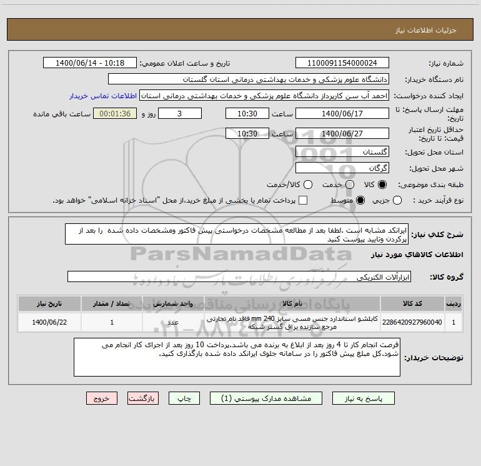Click the delivery province گلستان field
This screenshot has width=481, height=466.
tap(342, 152)
